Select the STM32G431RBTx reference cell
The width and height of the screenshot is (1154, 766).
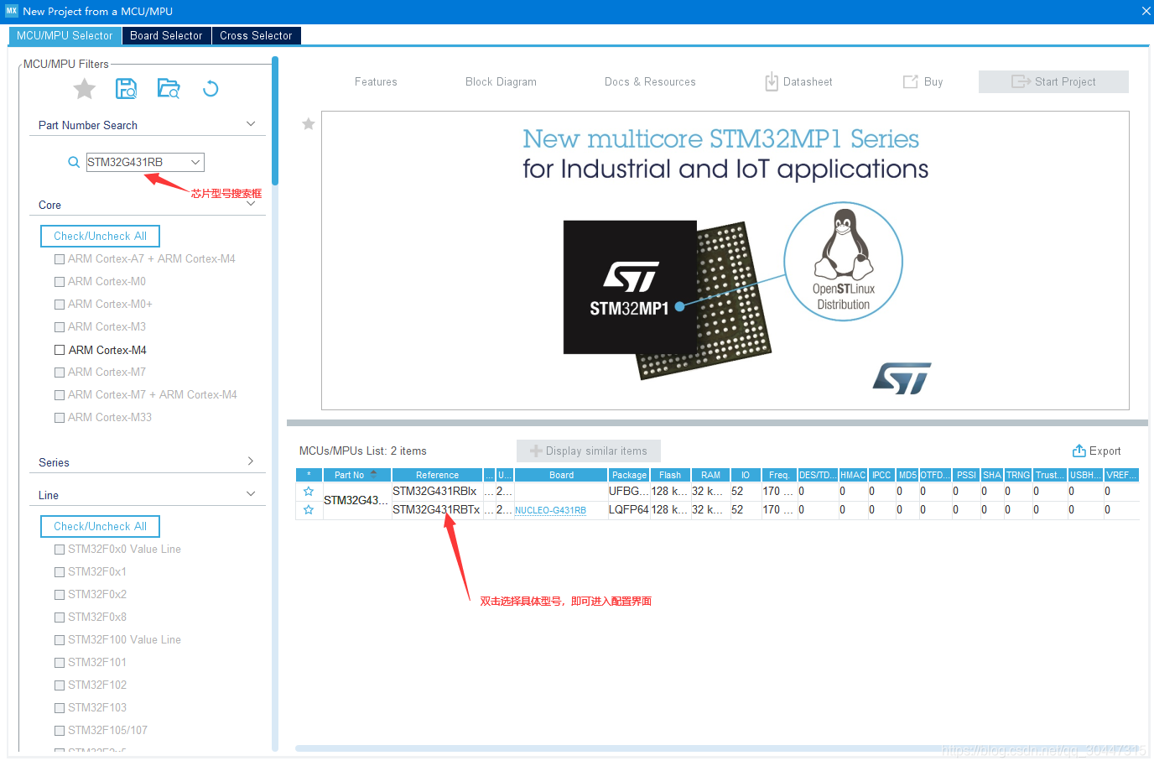(436, 510)
